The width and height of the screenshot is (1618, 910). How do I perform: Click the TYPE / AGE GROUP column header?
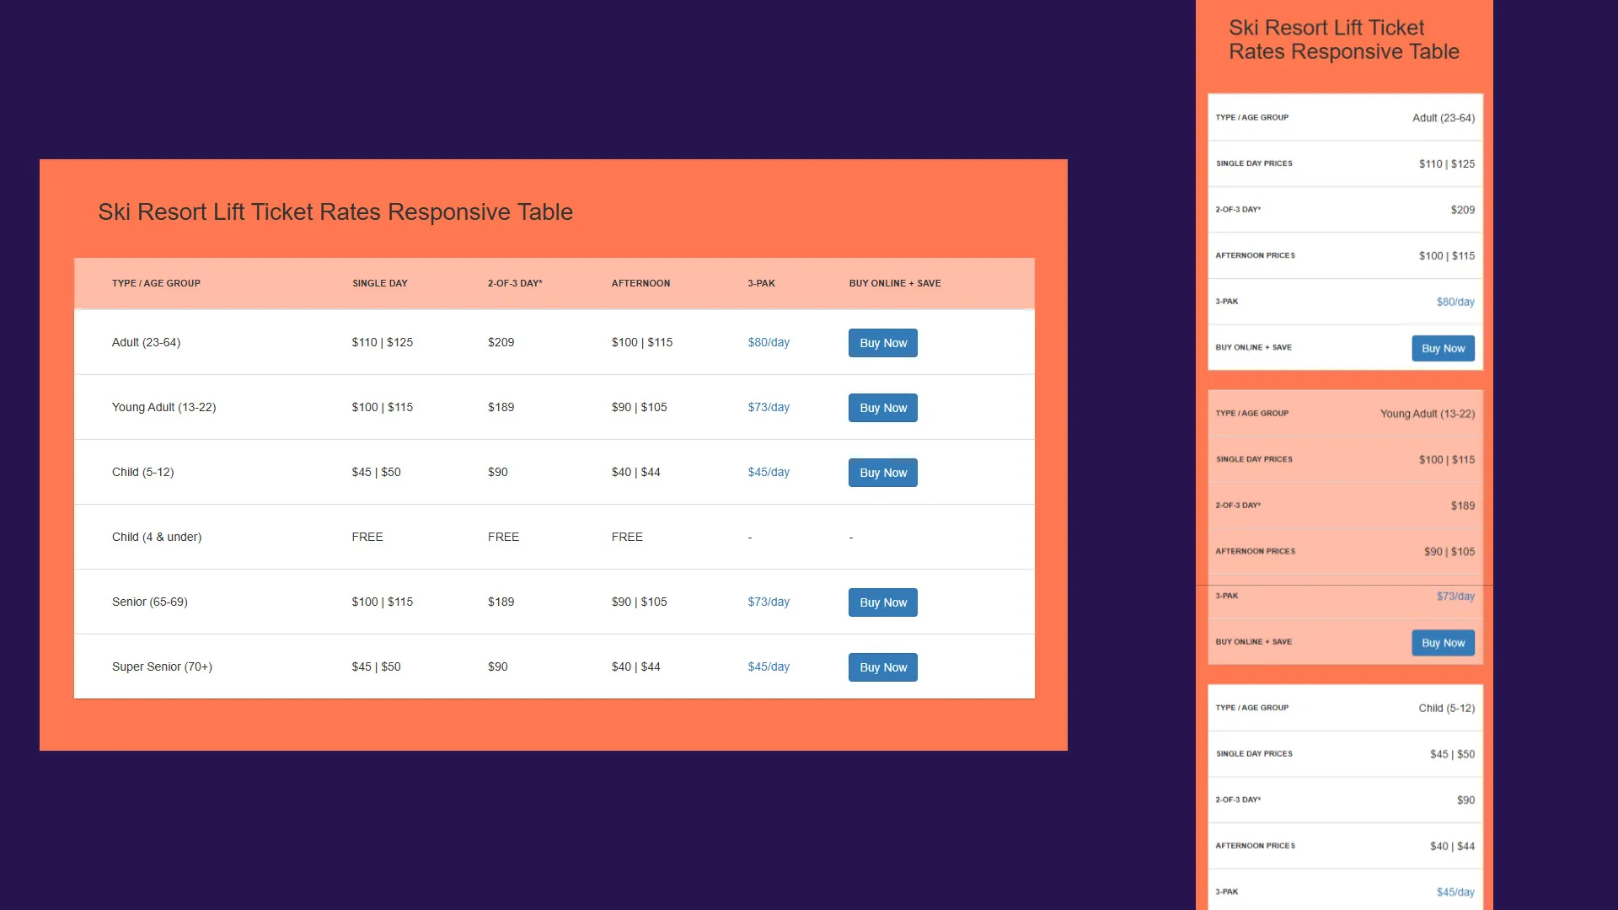(156, 283)
